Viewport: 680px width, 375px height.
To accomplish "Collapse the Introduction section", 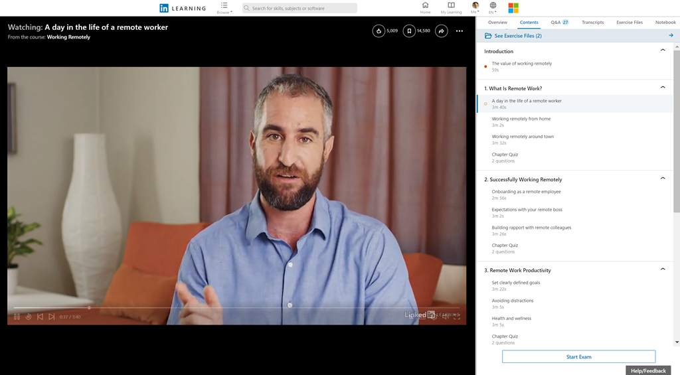I will [662, 50].
